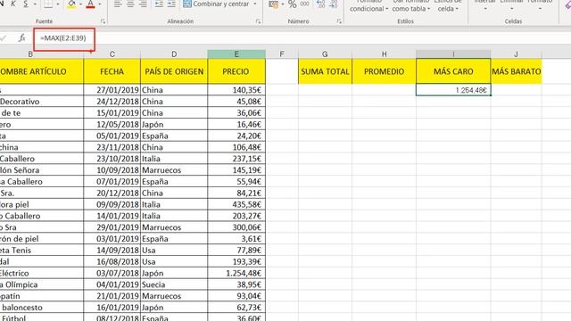
Task: Select column G header
Action: tap(325, 54)
